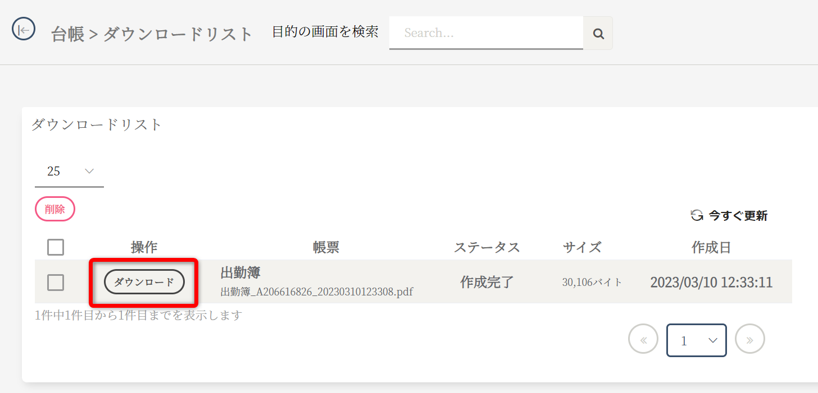Sort by the 帳票 column header
Screen dimensions: 818x393
point(326,247)
